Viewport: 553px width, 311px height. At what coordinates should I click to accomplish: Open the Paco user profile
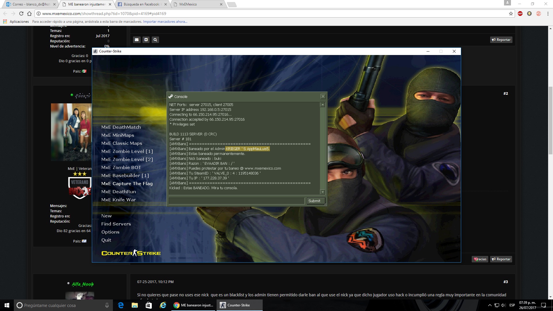point(83,96)
